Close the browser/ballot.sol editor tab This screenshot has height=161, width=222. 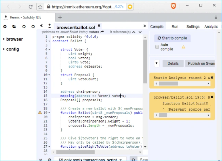coord(99,26)
